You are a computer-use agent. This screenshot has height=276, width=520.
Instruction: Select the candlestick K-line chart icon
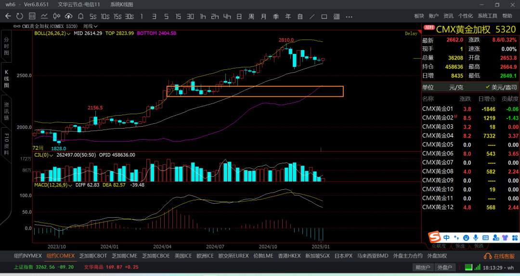coord(57,16)
